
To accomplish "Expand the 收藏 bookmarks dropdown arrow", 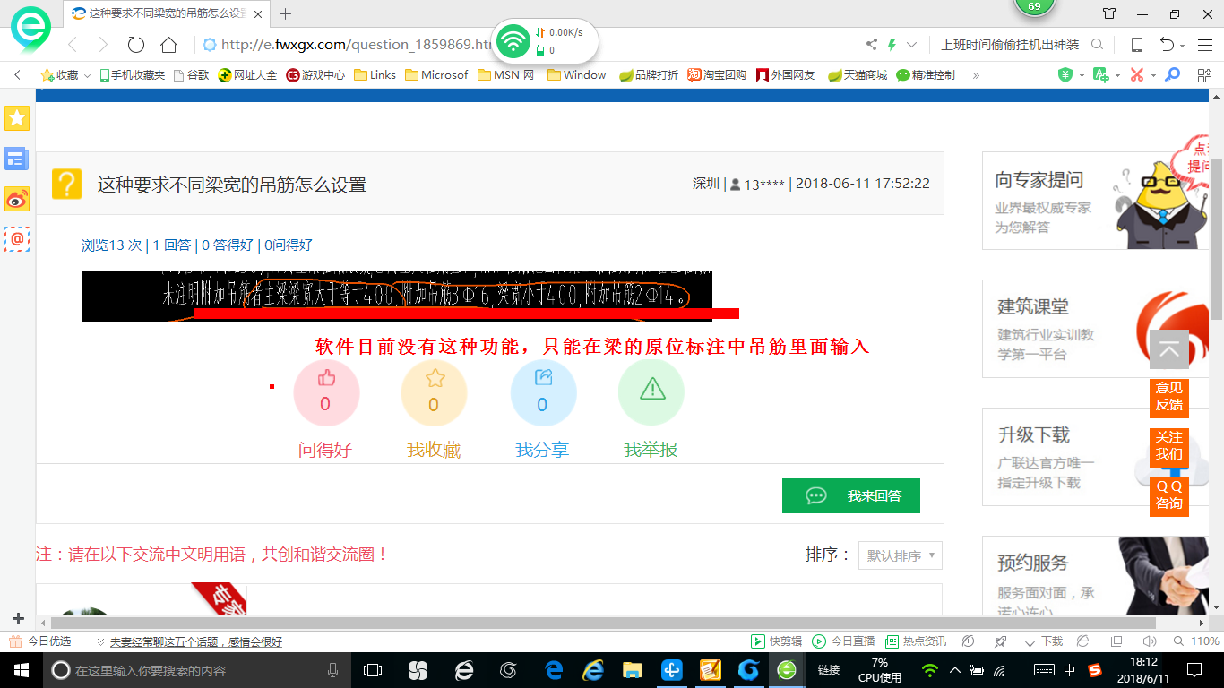I will click(x=87, y=76).
